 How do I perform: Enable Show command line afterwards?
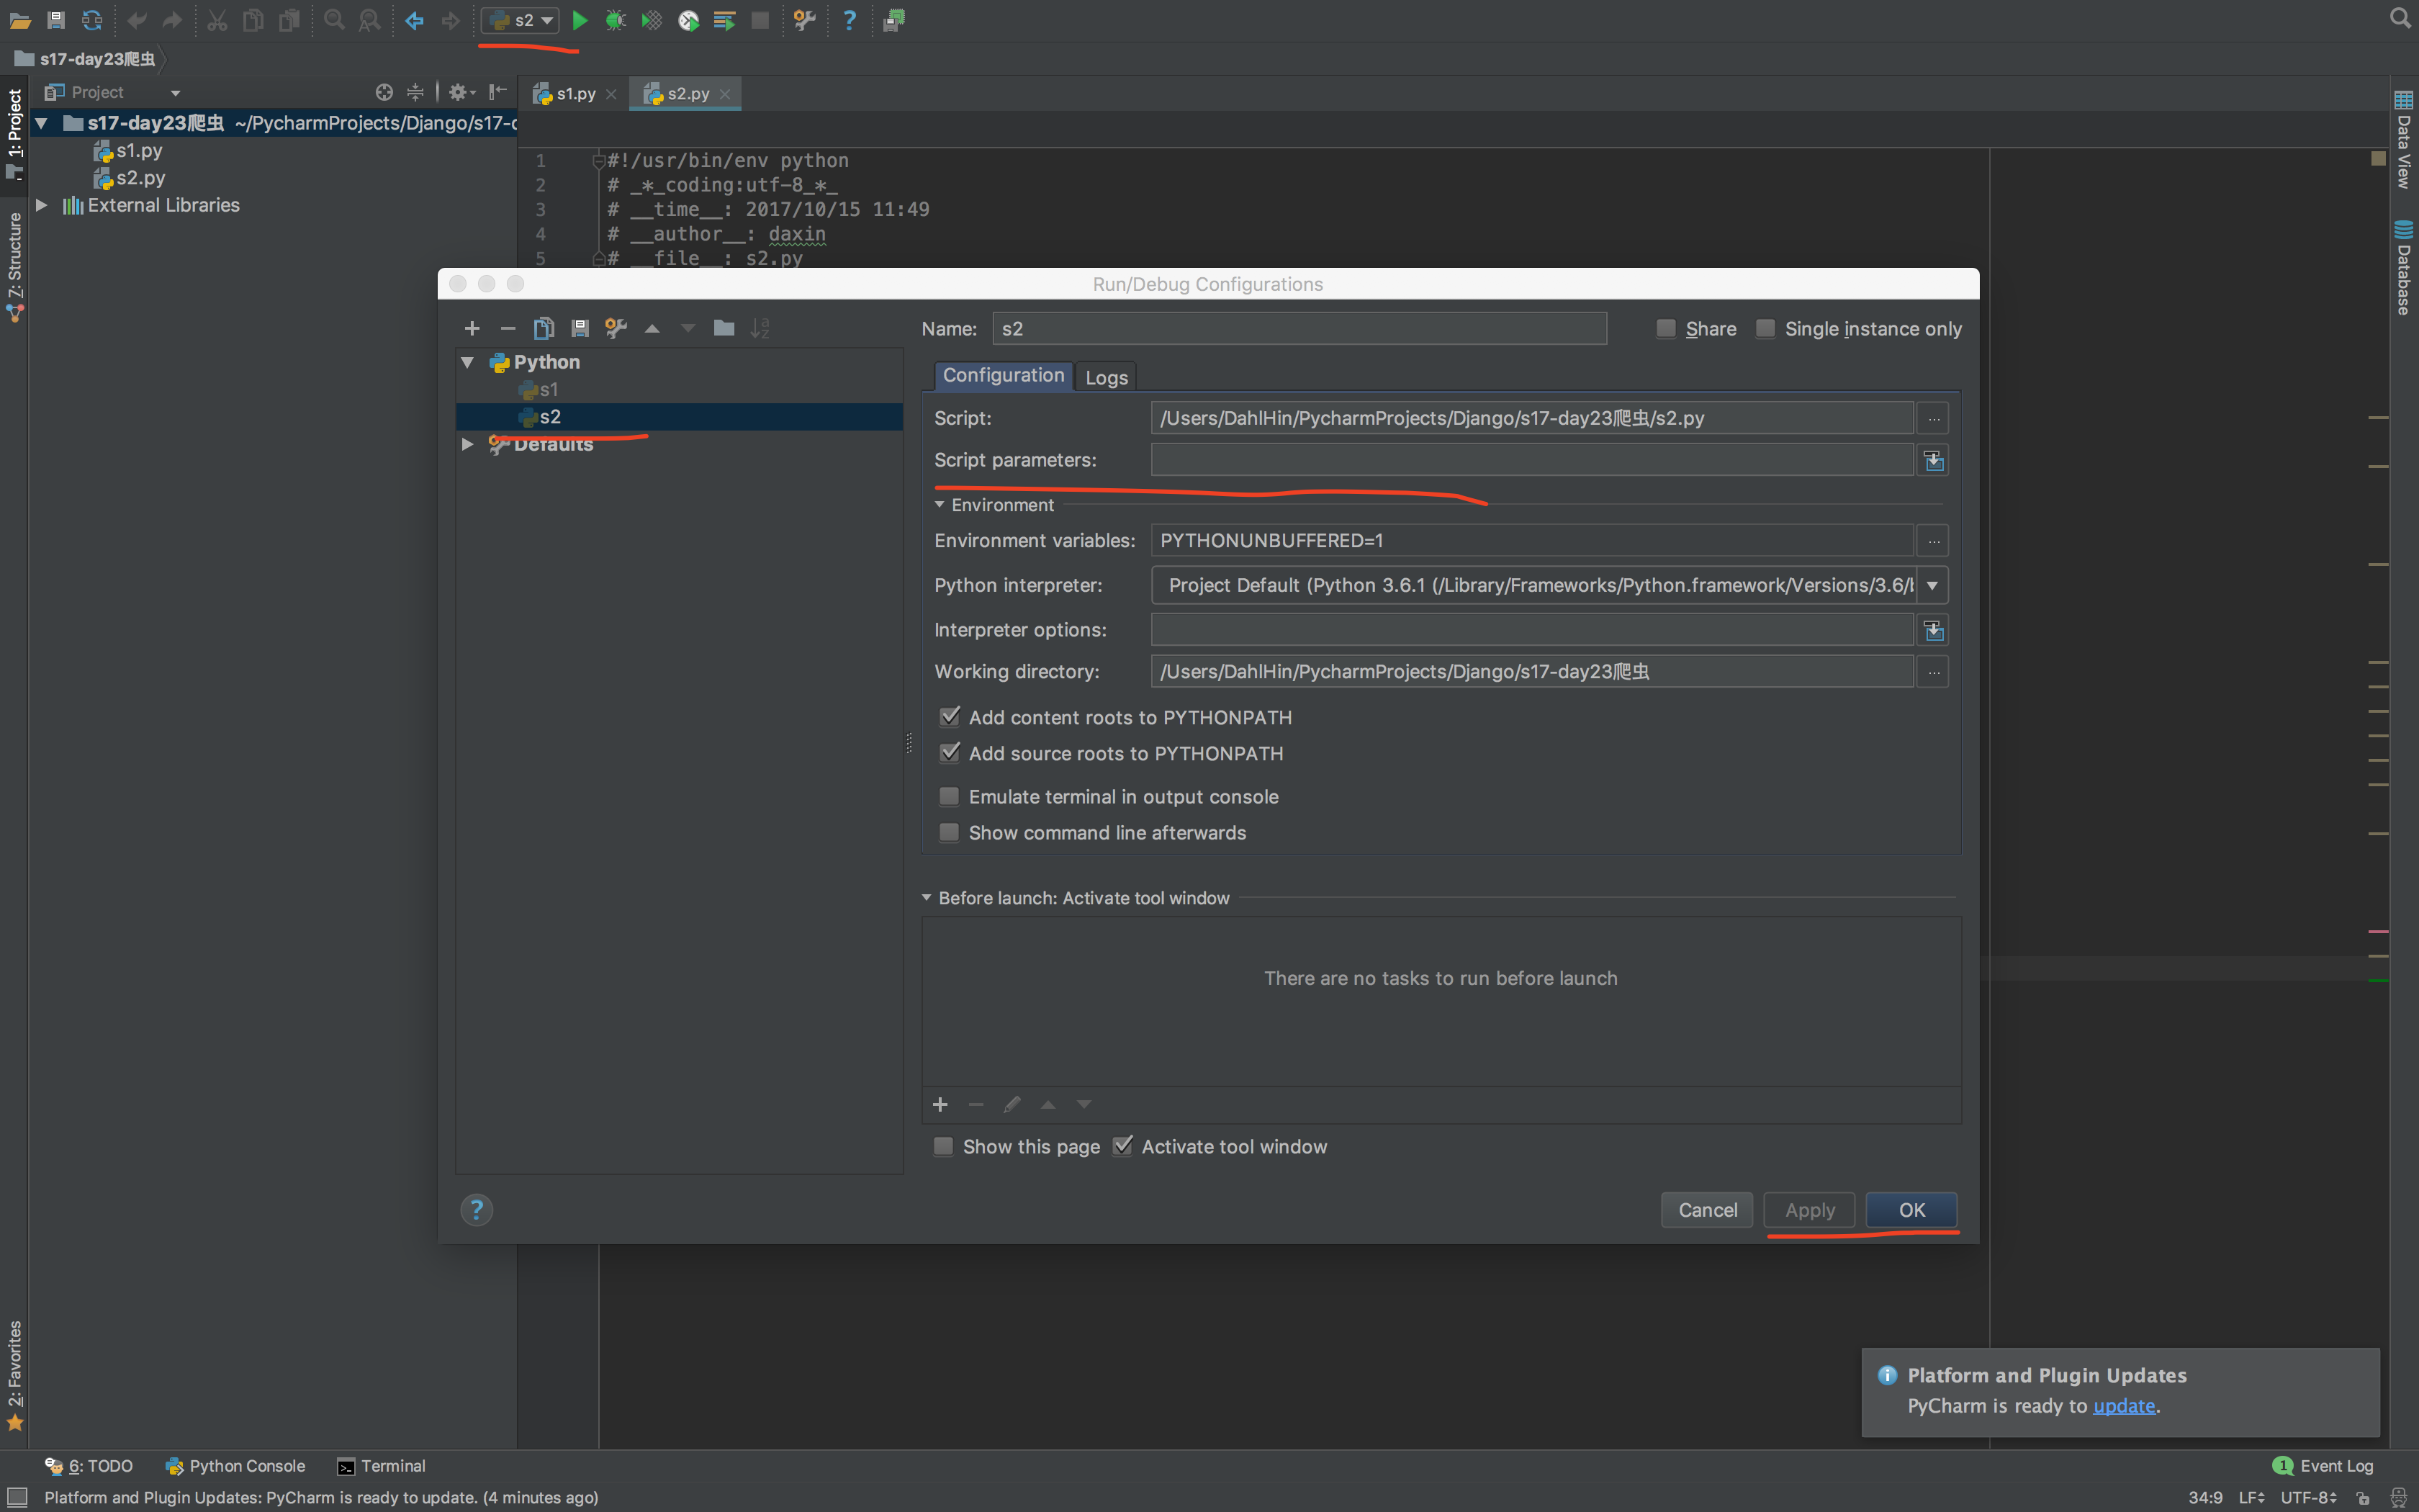949,833
